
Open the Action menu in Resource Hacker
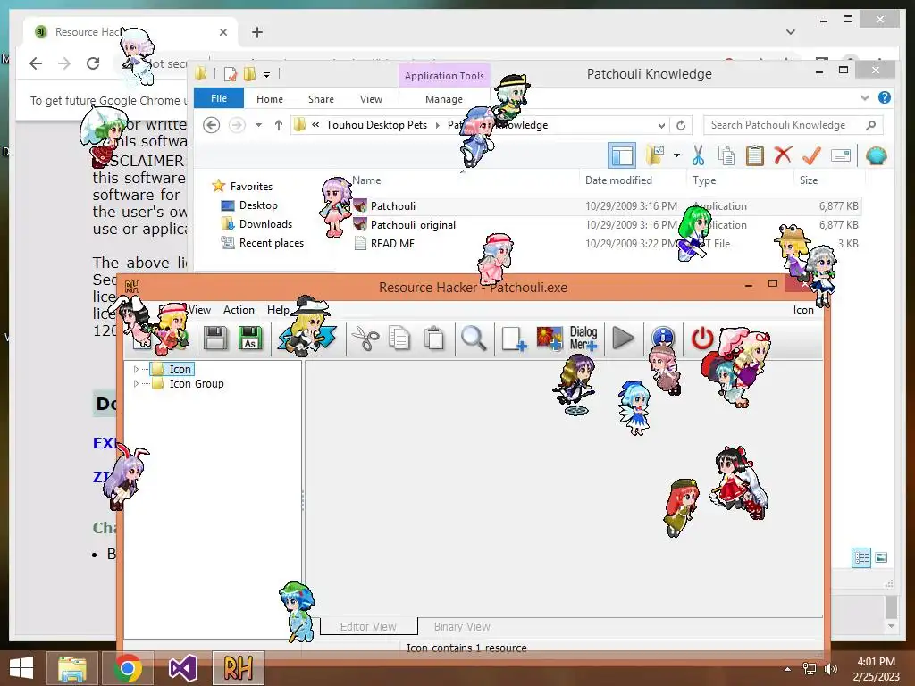[x=239, y=310]
